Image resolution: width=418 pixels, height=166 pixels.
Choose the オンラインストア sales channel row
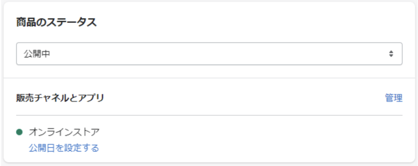(x=64, y=132)
